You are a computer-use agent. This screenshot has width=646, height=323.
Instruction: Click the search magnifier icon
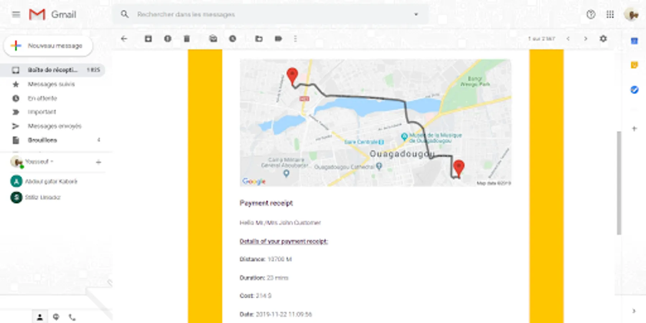[125, 14]
